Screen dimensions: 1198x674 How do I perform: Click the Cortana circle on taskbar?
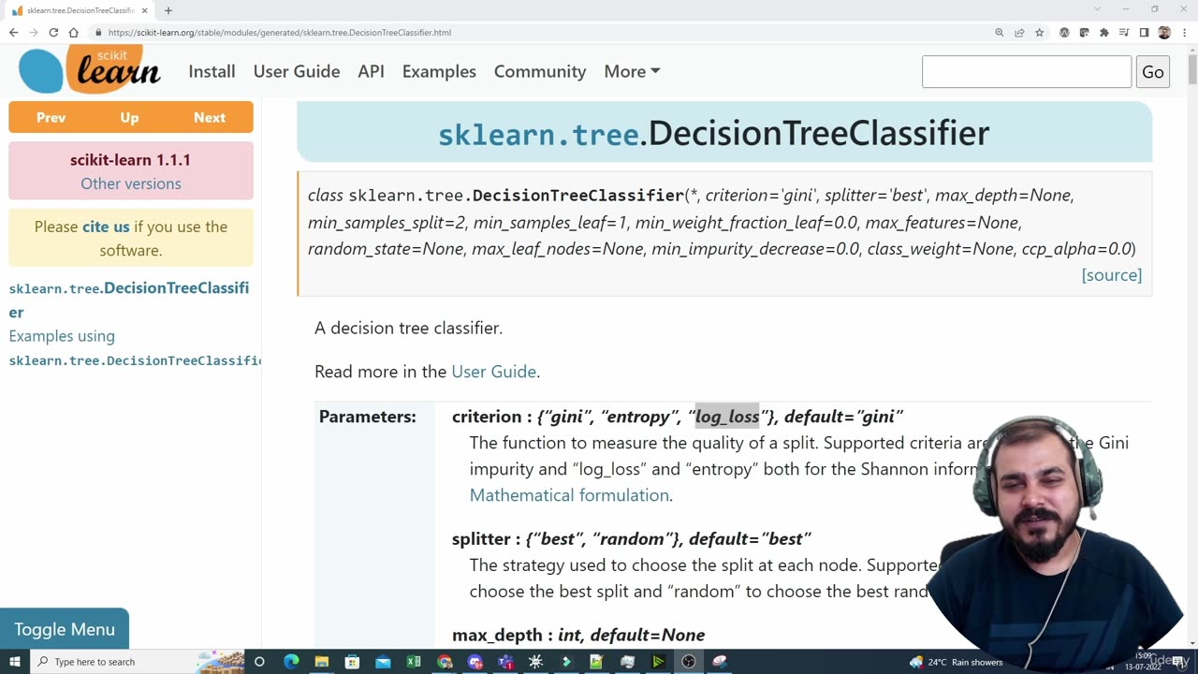click(x=259, y=662)
